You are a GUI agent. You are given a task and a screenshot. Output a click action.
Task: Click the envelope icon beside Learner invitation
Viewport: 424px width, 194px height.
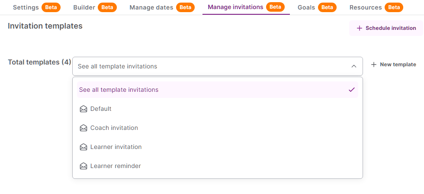(x=84, y=147)
